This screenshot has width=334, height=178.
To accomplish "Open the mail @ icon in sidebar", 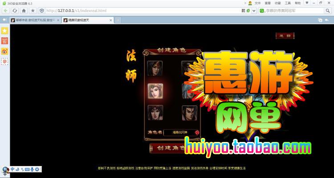I will (x=5, y=61).
